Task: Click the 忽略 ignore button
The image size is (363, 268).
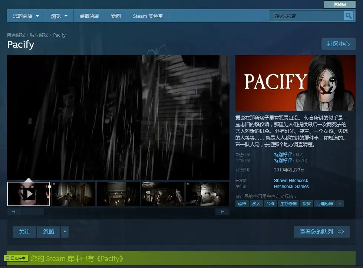Action: [x=49, y=231]
